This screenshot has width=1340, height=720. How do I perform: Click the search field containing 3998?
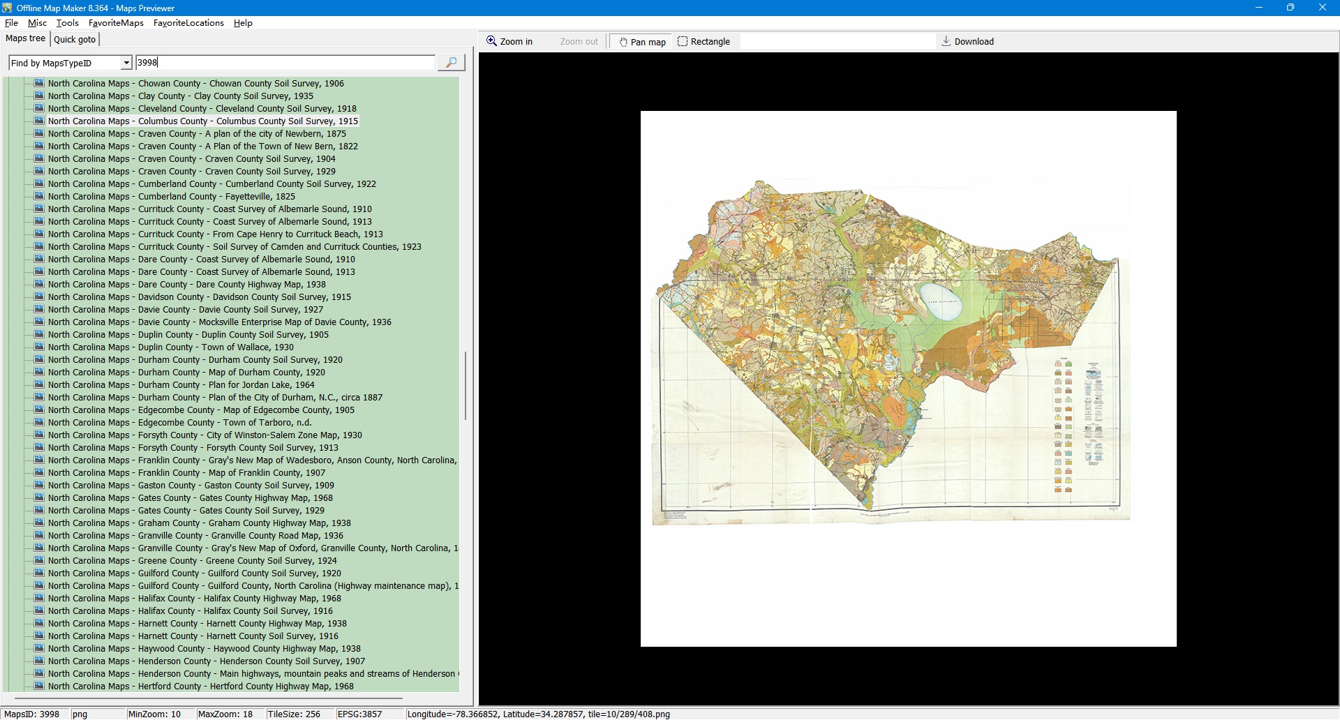[x=285, y=63]
